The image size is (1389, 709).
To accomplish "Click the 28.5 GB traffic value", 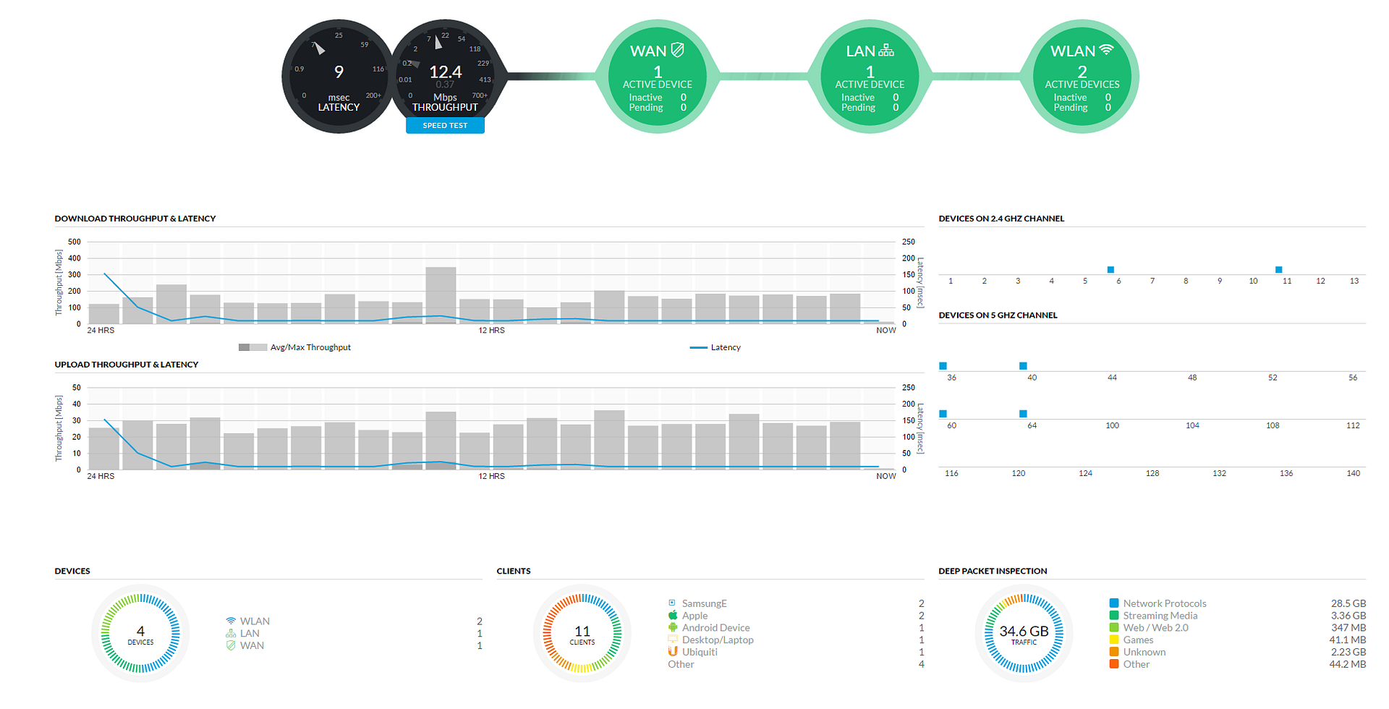I will [1348, 603].
